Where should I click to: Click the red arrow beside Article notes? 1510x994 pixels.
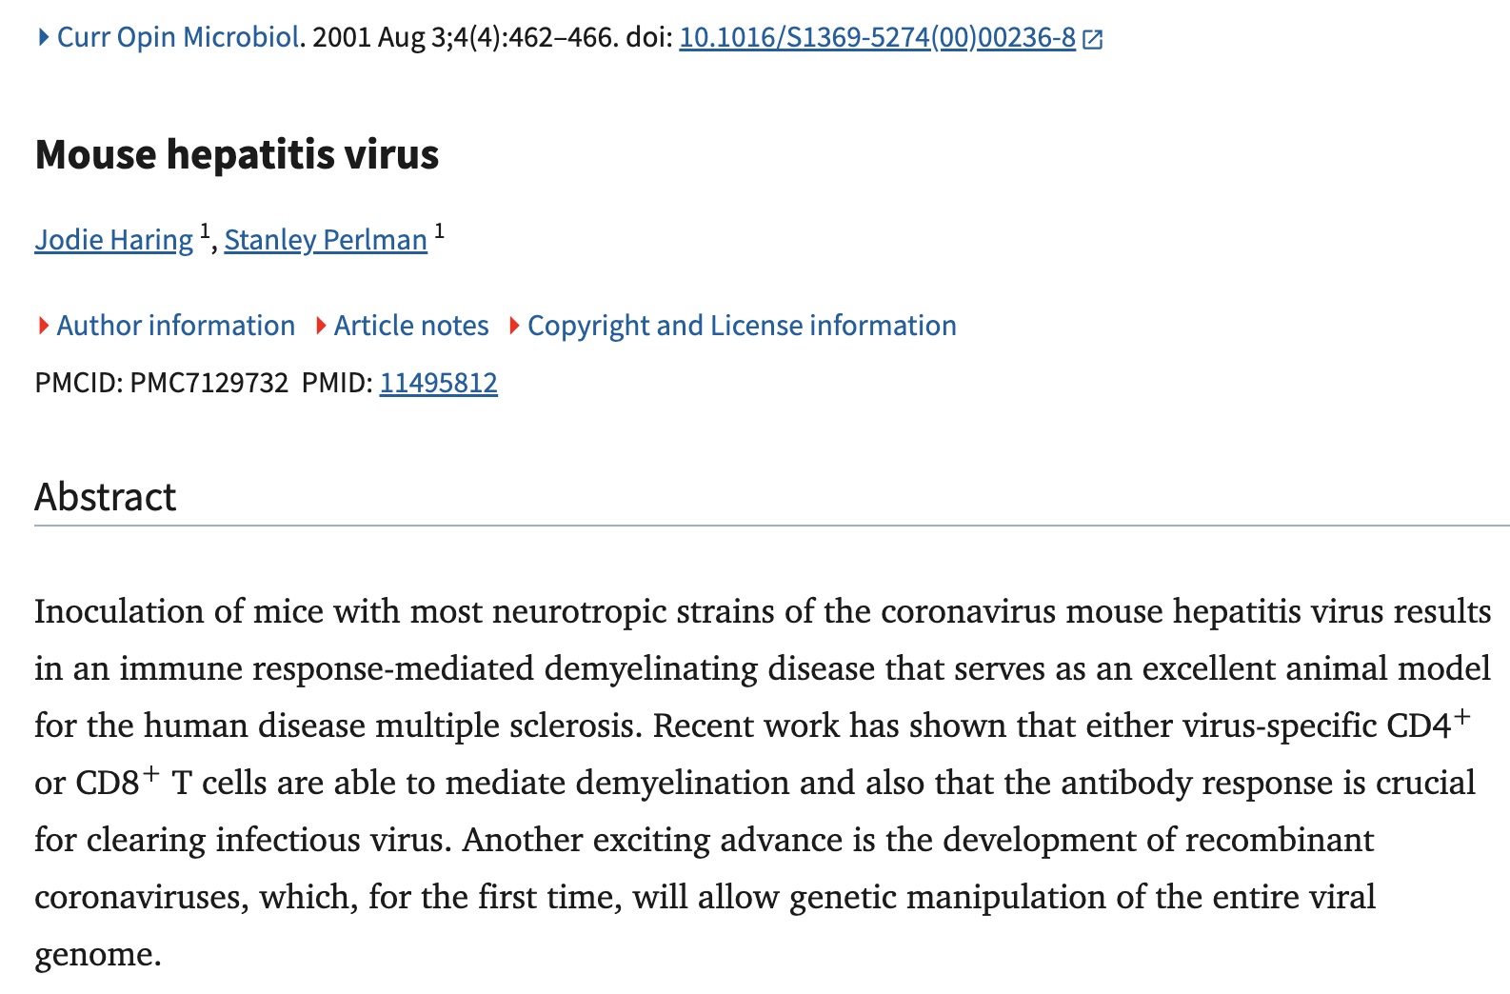(321, 326)
